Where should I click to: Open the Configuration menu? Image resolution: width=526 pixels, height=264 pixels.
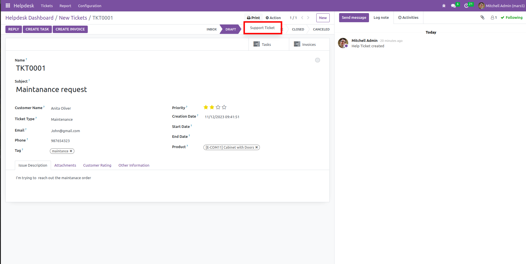[89, 6]
